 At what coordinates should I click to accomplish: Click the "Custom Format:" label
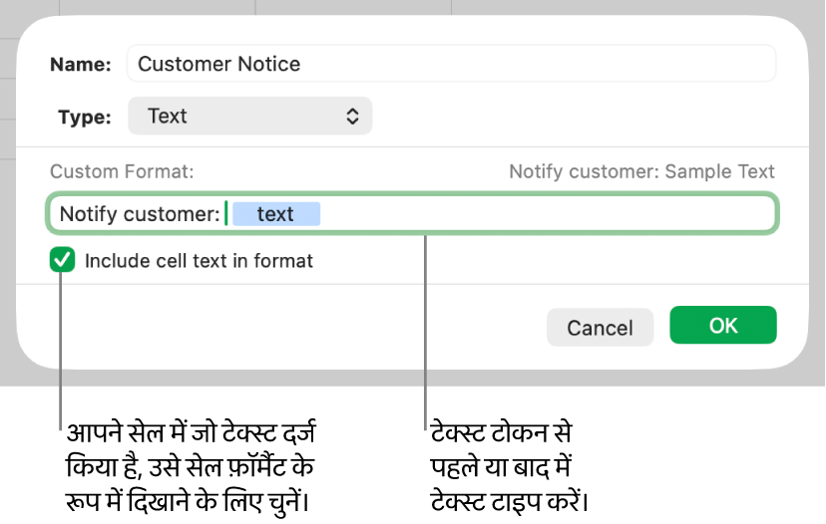(x=122, y=171)
